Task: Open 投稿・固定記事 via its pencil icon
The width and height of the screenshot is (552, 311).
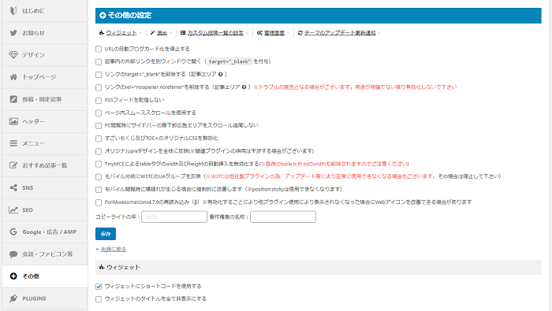Action: 13,99
